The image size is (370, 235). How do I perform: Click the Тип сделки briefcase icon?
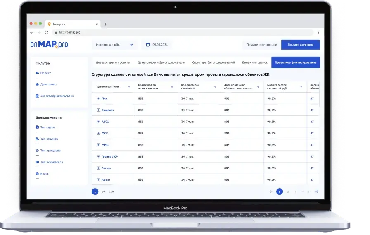pos(37,127)
